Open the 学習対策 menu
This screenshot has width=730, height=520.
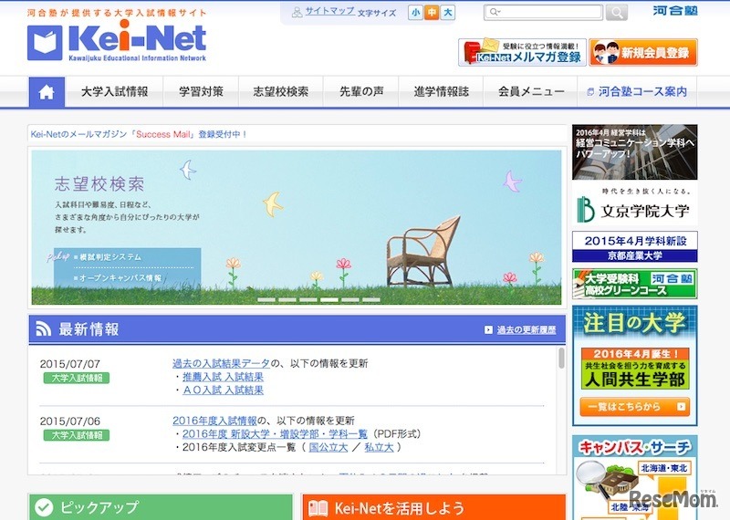(201, 92)
